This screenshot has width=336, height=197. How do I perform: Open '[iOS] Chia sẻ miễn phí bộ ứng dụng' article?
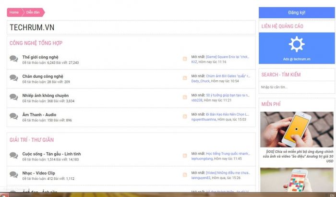(298, 156)
